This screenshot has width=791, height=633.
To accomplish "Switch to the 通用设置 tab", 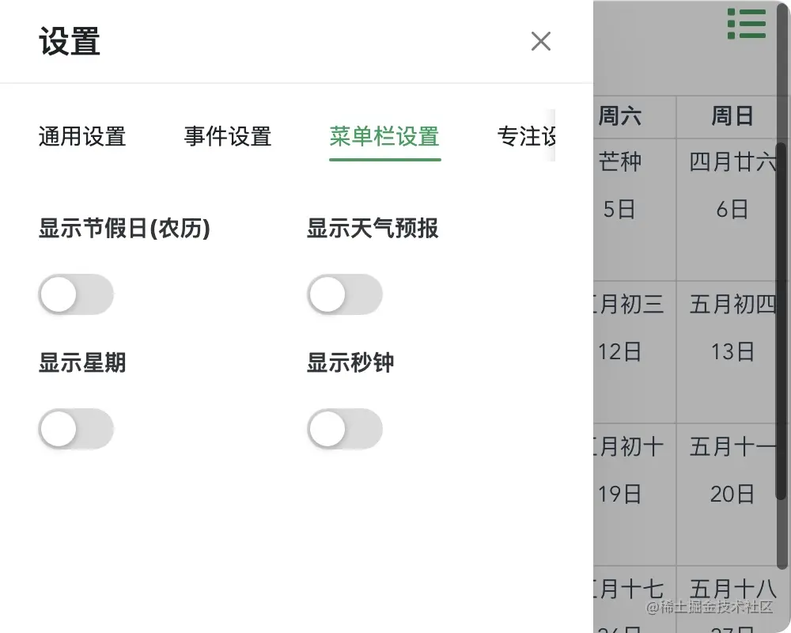I will point(82,137).
